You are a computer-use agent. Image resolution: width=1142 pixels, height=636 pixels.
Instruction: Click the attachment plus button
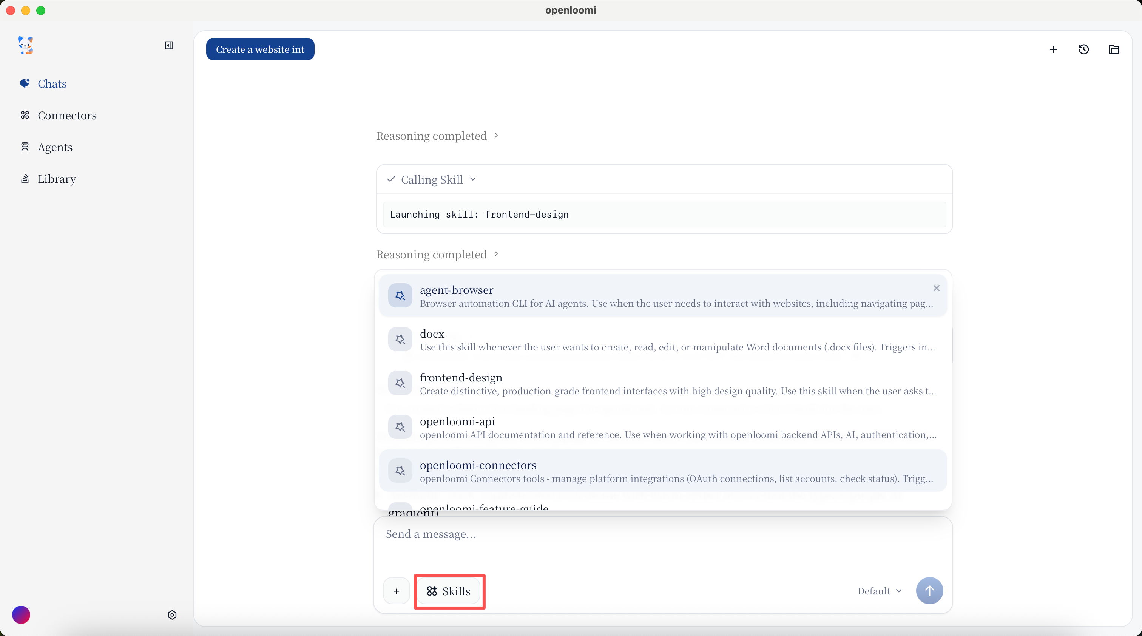[x=396, y=591]
